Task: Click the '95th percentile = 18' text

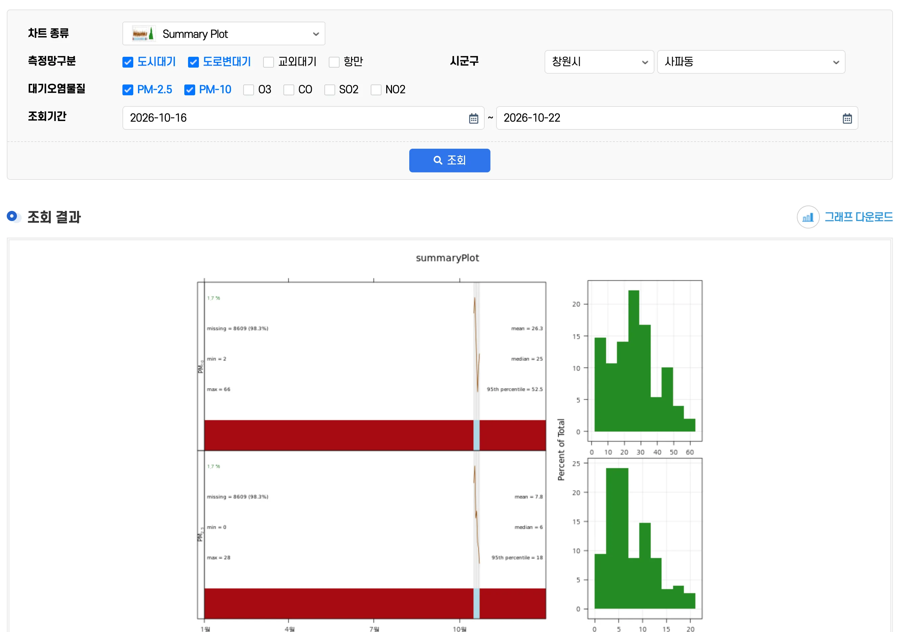Action: tap(517, 557)
